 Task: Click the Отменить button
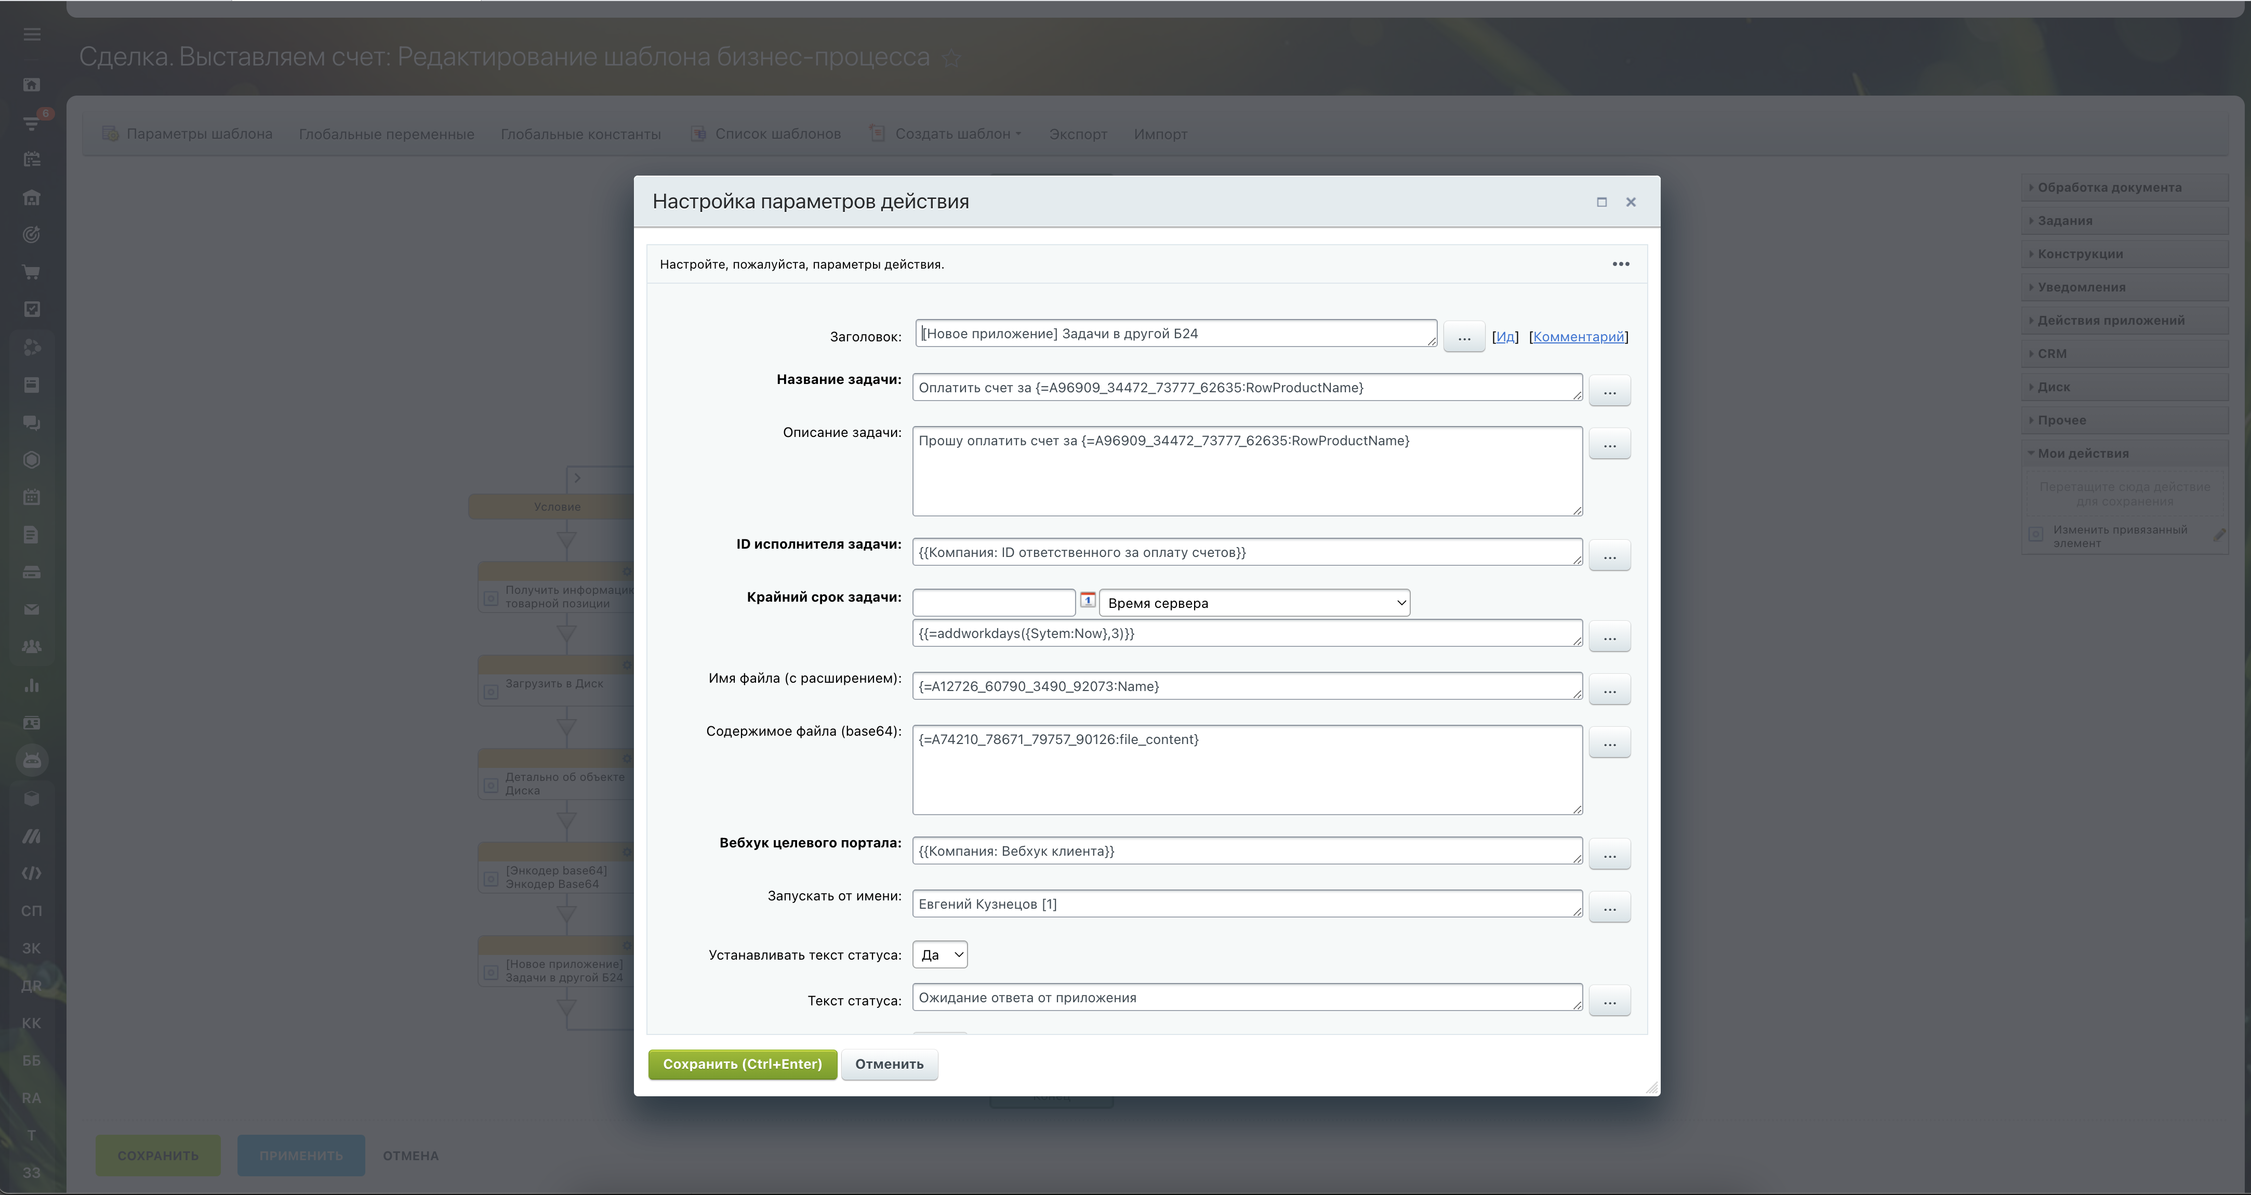click(889, 1064)
